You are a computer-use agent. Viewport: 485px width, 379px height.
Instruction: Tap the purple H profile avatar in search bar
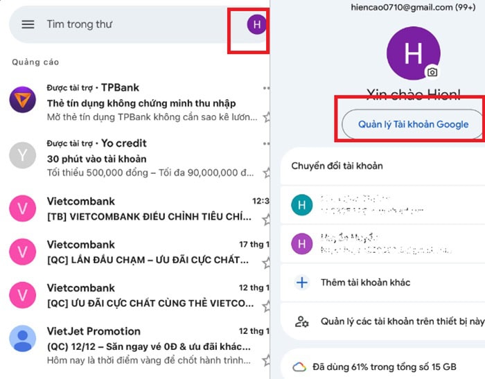pos(257,24)
